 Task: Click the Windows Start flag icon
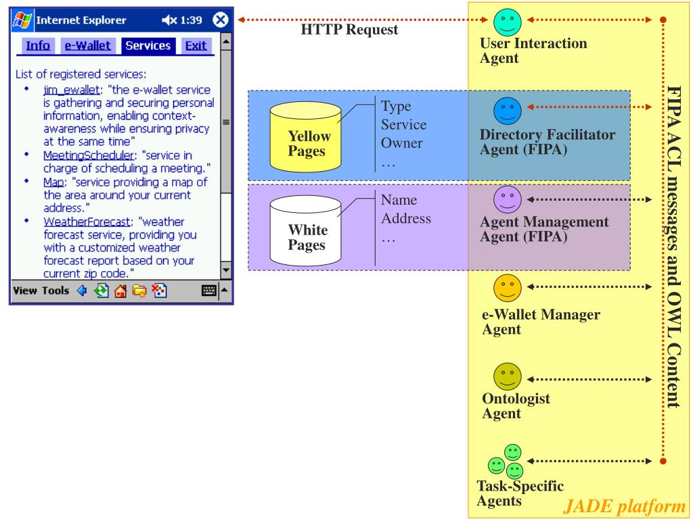tap(22, 20)
